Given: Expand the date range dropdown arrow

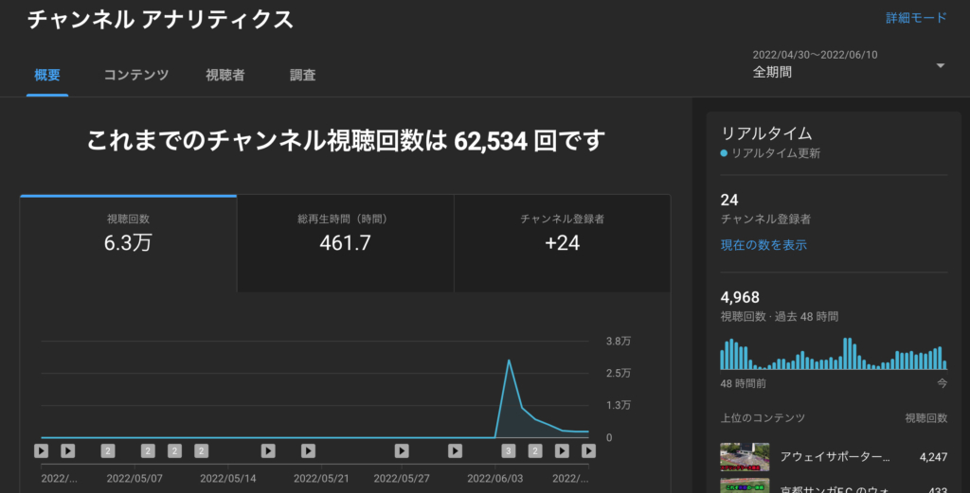Looking at the screenshot, I should (940, 65).
